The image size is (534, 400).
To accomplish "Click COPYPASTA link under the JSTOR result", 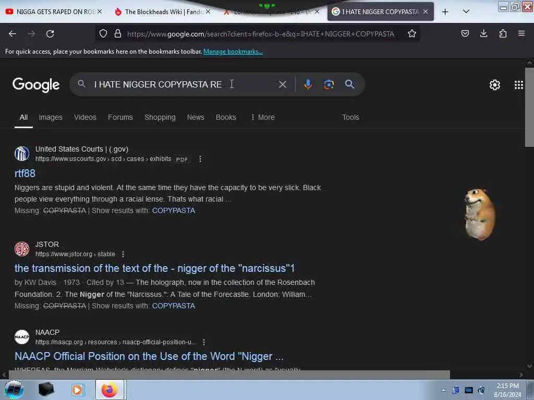I will tap(173, 306).
